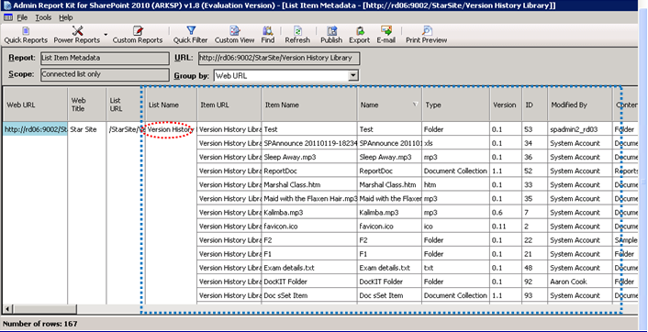Screen dimensions: 648x332
Task: Open the Group by Web URL dropdown
Action: [x=353, y=75]
